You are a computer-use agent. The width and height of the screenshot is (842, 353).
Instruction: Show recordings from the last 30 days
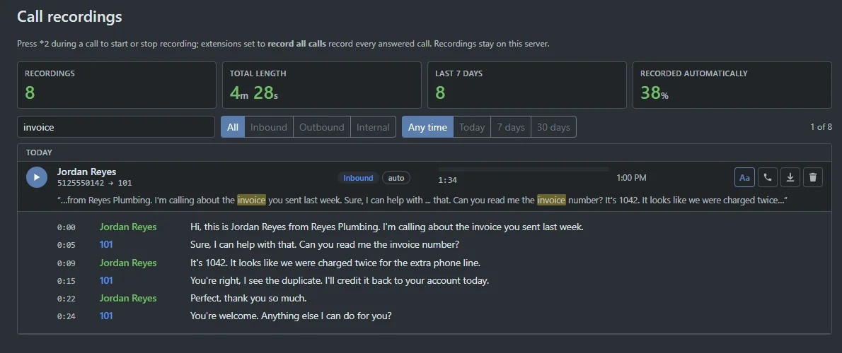pos(553,127)
